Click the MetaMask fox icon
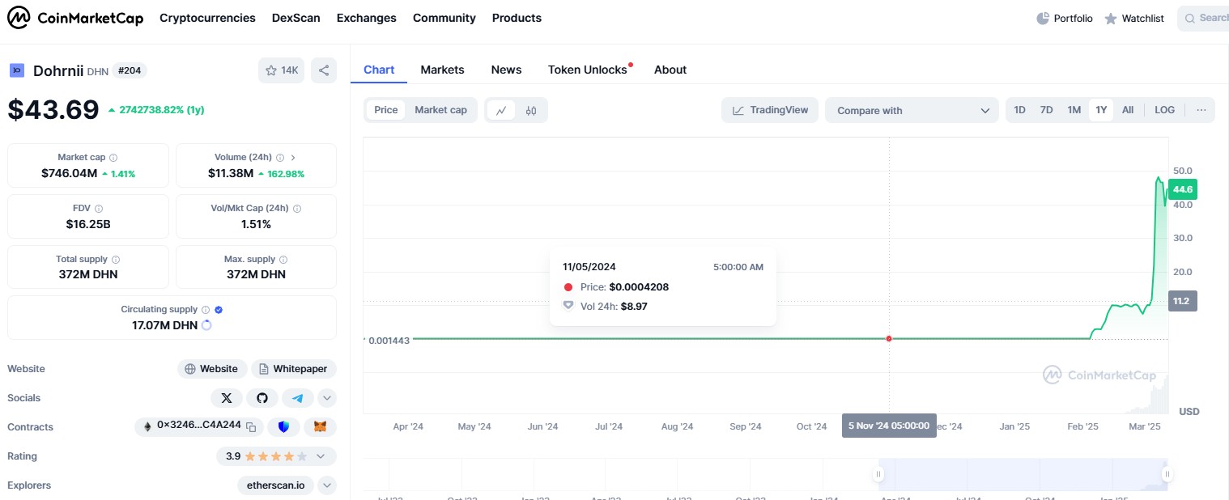This screenshot has width=1229, height=500. 321,427
